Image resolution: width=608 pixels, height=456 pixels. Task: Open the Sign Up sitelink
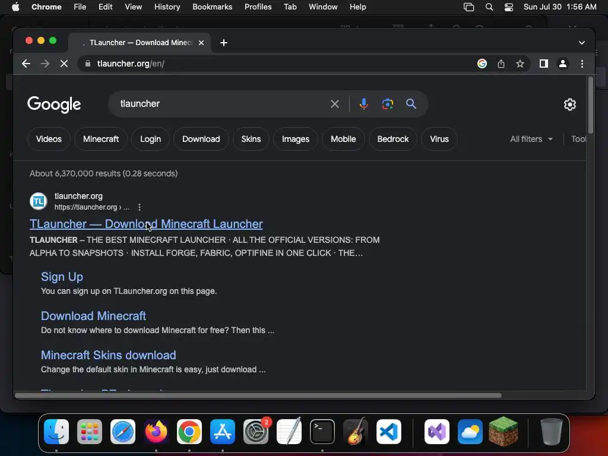[x=62, y=277]
